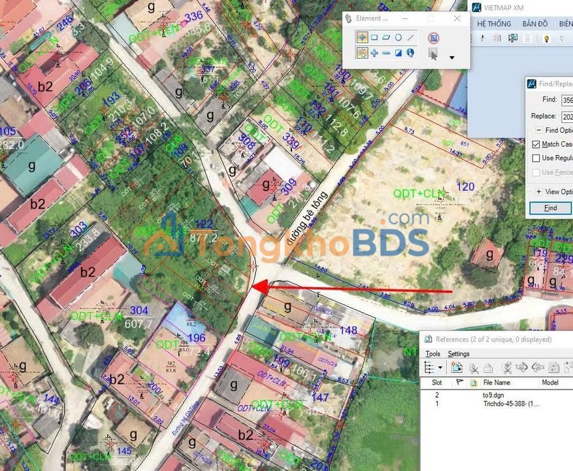
Task: Enable the Match Case checkbox
Action: coord(536,144)
